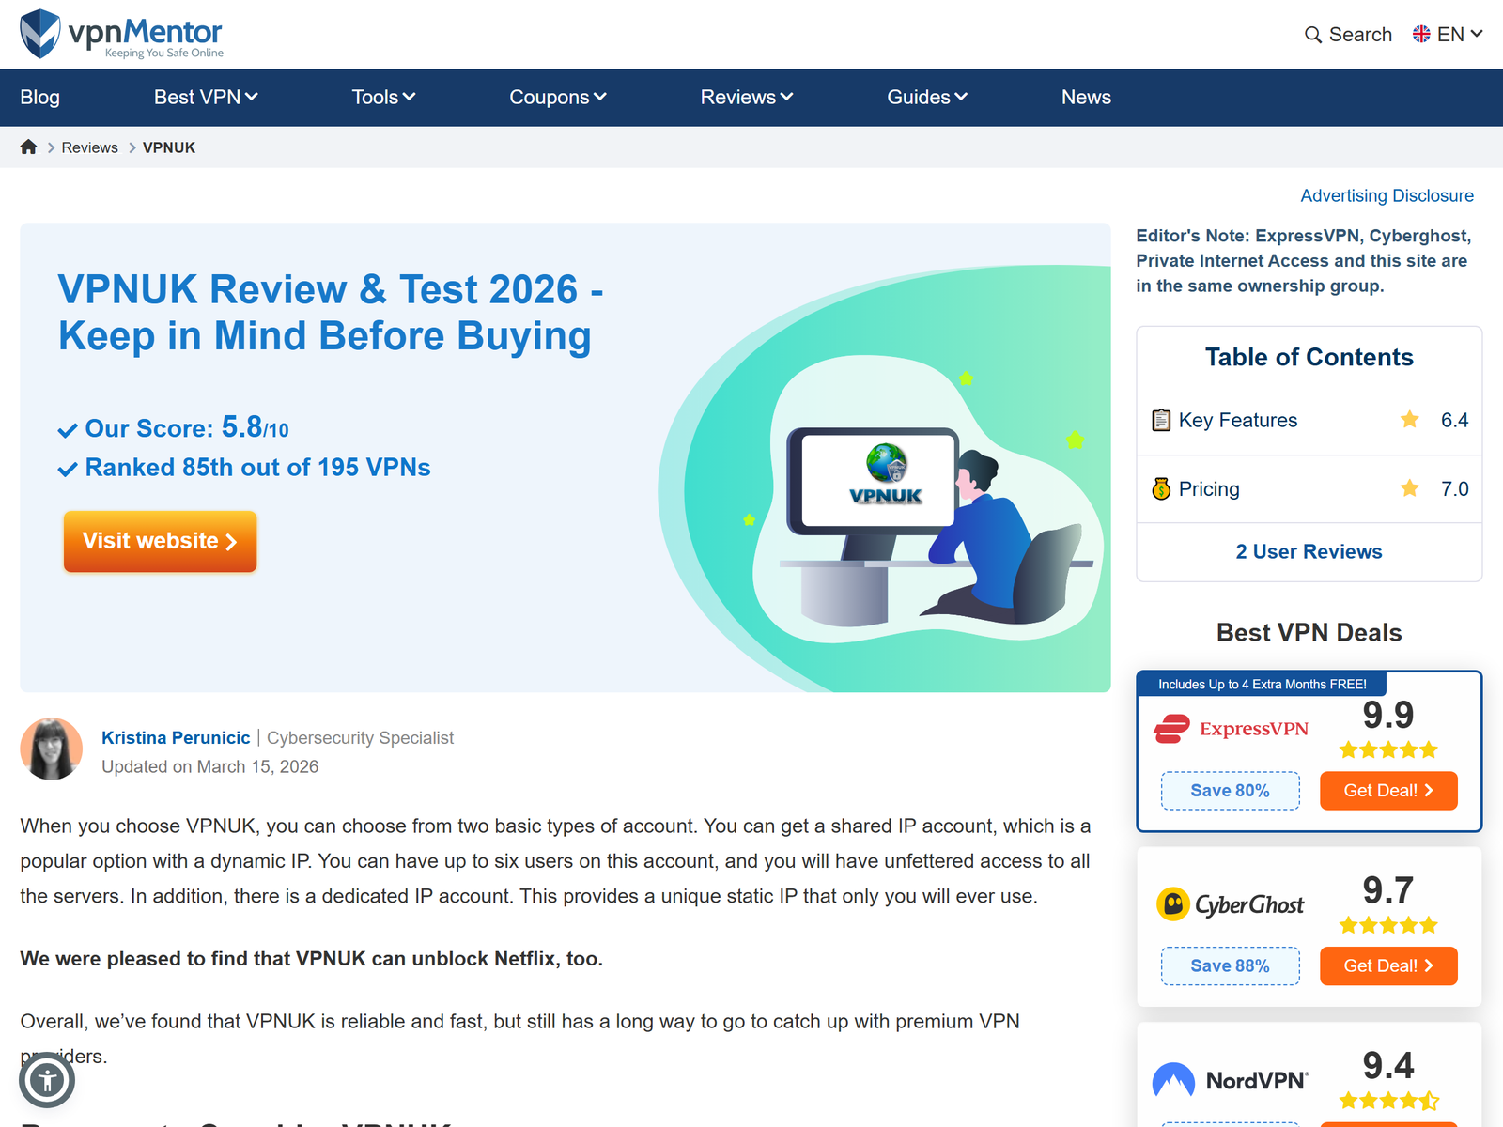The width and height of the screenshot is (1503, 1127).
Task: Click the UK flag language icon
Action: coord(1421,34)
